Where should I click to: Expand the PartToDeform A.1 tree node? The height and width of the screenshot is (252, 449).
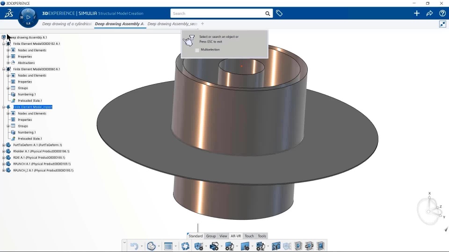pyautogui.click(x=3, y=145)
